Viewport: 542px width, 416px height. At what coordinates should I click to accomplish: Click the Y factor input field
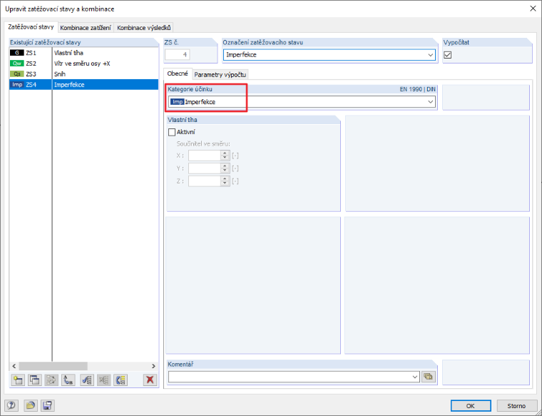(205, 168)
